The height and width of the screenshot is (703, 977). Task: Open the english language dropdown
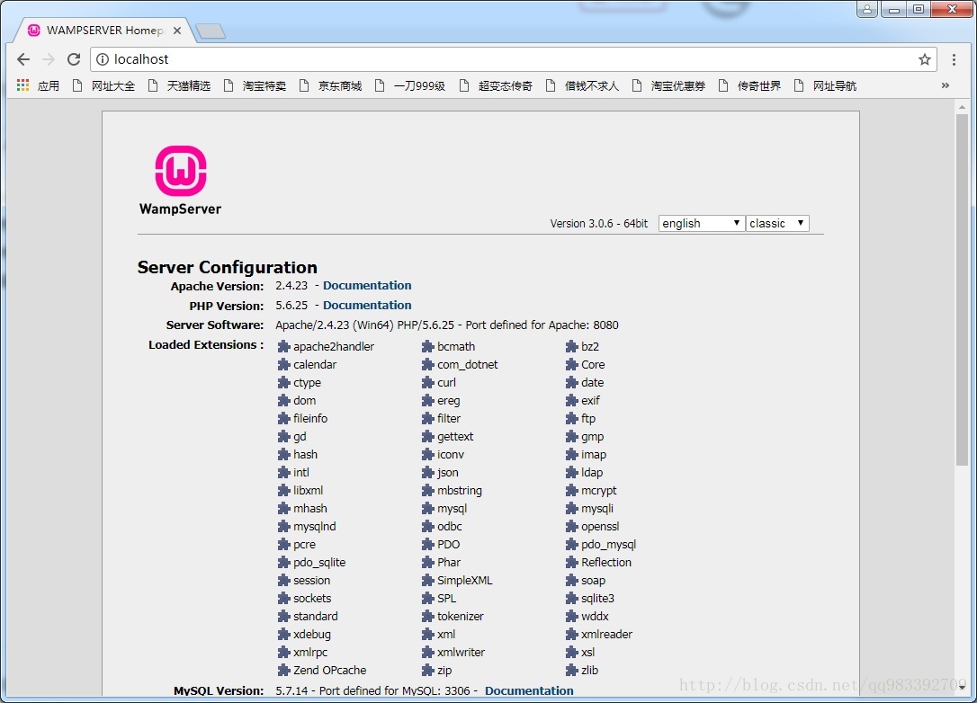[x=701, y=223]
